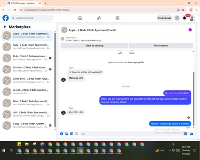Open the Zehra Betül chat
Screen dimensions: 200x160
[27, 80]
